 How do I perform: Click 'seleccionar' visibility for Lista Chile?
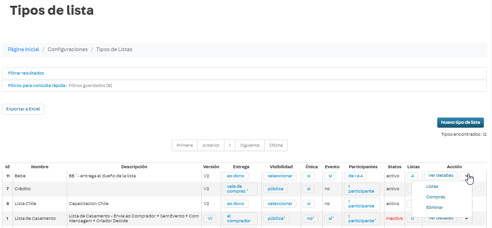tap(280, 204)
